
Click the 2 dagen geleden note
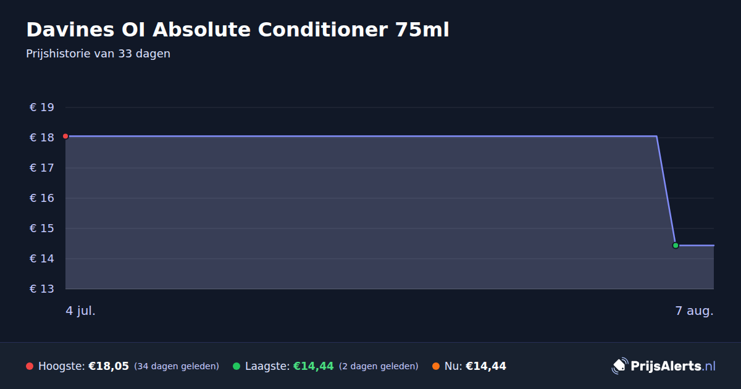click(x=379, y=366)
